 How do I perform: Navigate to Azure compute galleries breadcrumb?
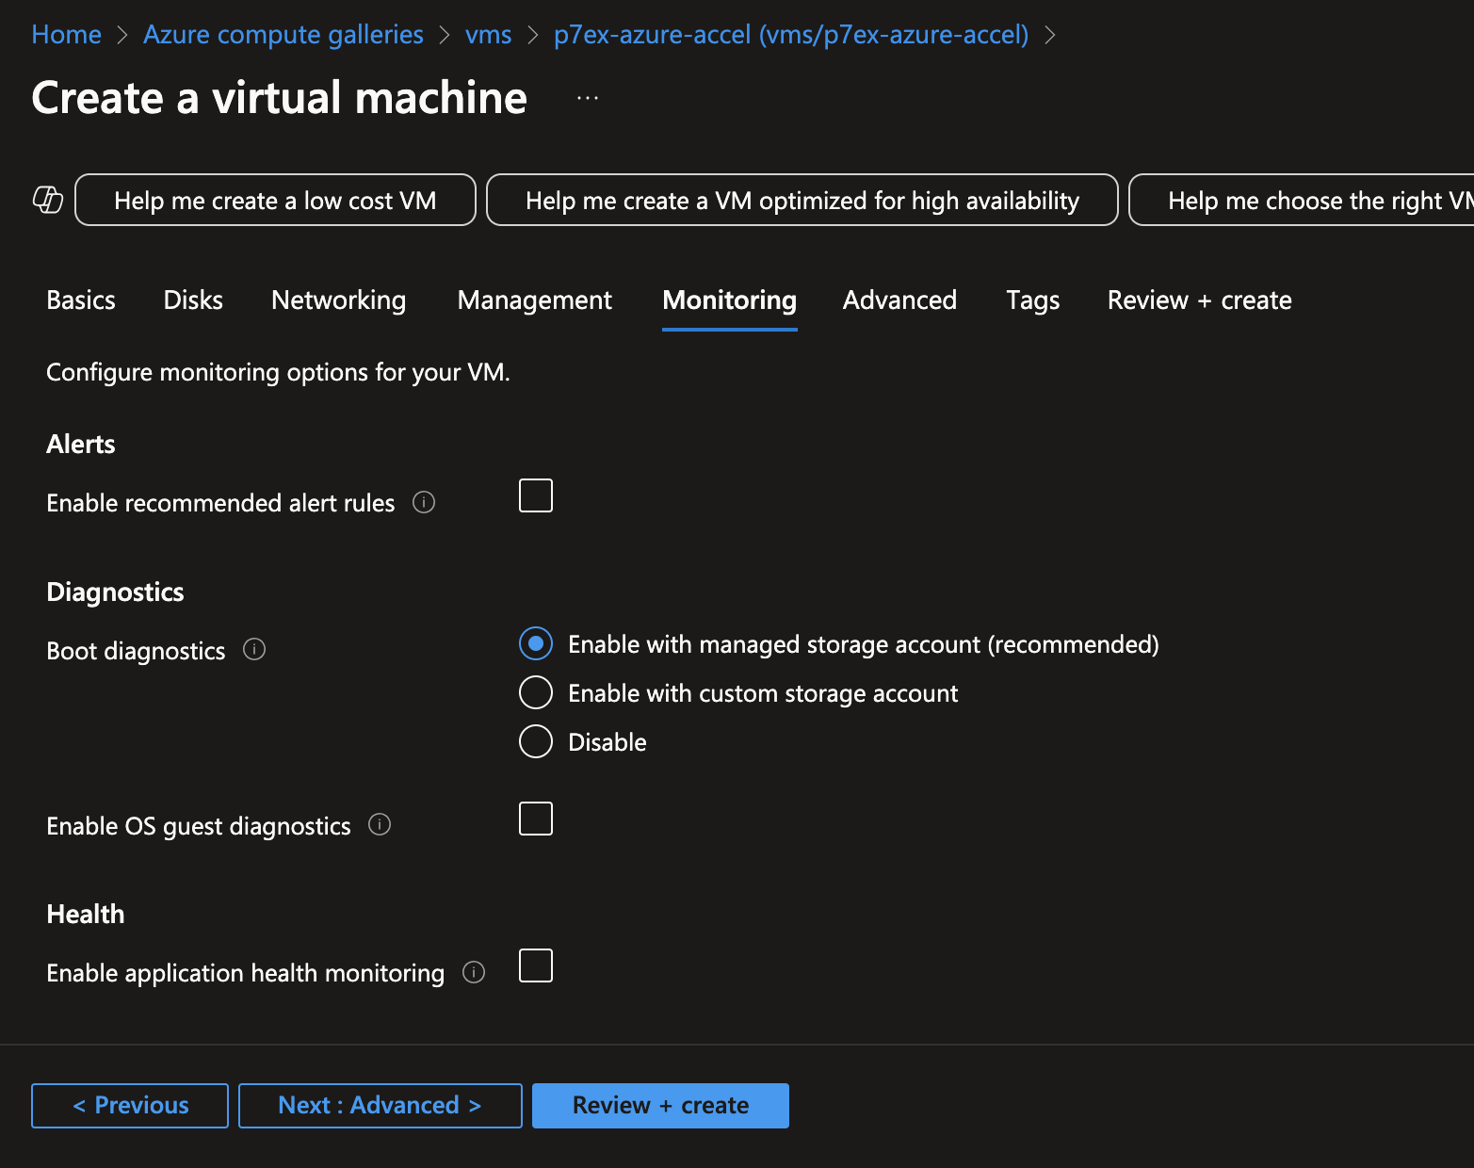click(x=283, y=35)
